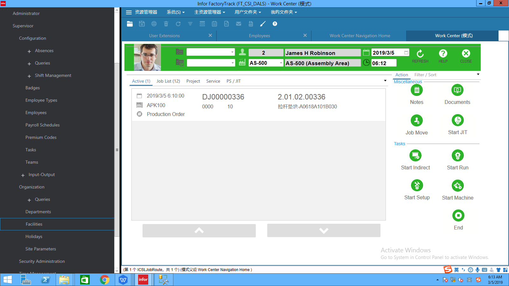Click the filter lines toolbar icon
Screen dimensions: 509x286
pos(190,24)
